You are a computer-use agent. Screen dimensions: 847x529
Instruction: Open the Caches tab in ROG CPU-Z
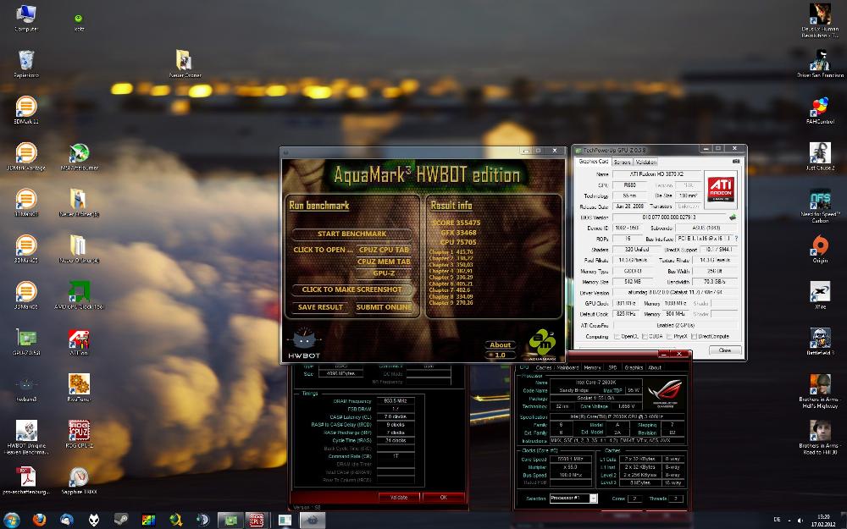tap(544, 367)
